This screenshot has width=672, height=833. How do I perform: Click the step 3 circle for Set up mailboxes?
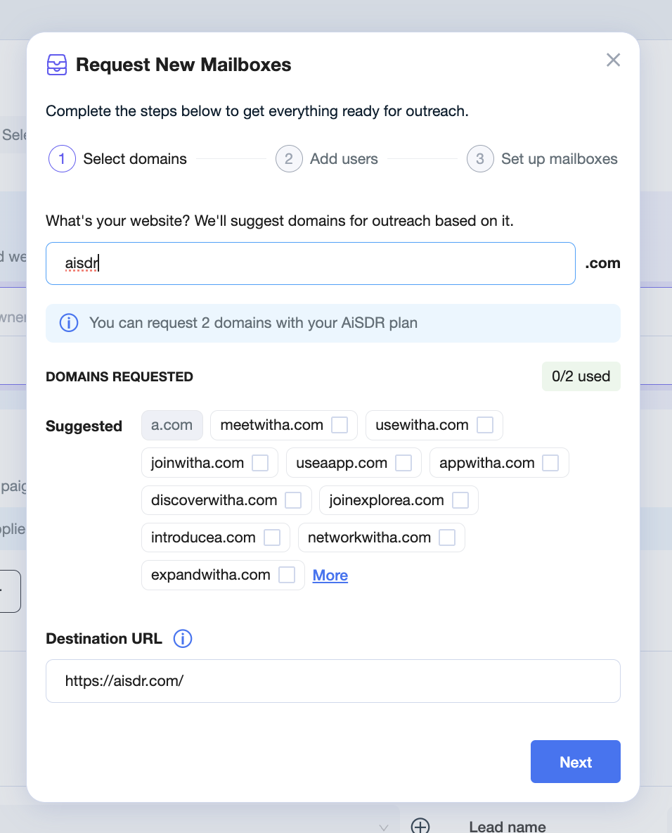(480, 159)
